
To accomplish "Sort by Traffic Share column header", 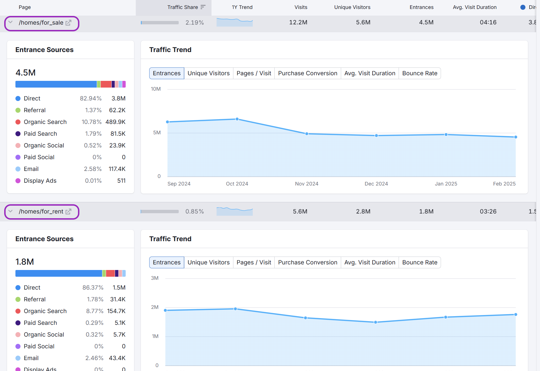I will coord(182,7).
